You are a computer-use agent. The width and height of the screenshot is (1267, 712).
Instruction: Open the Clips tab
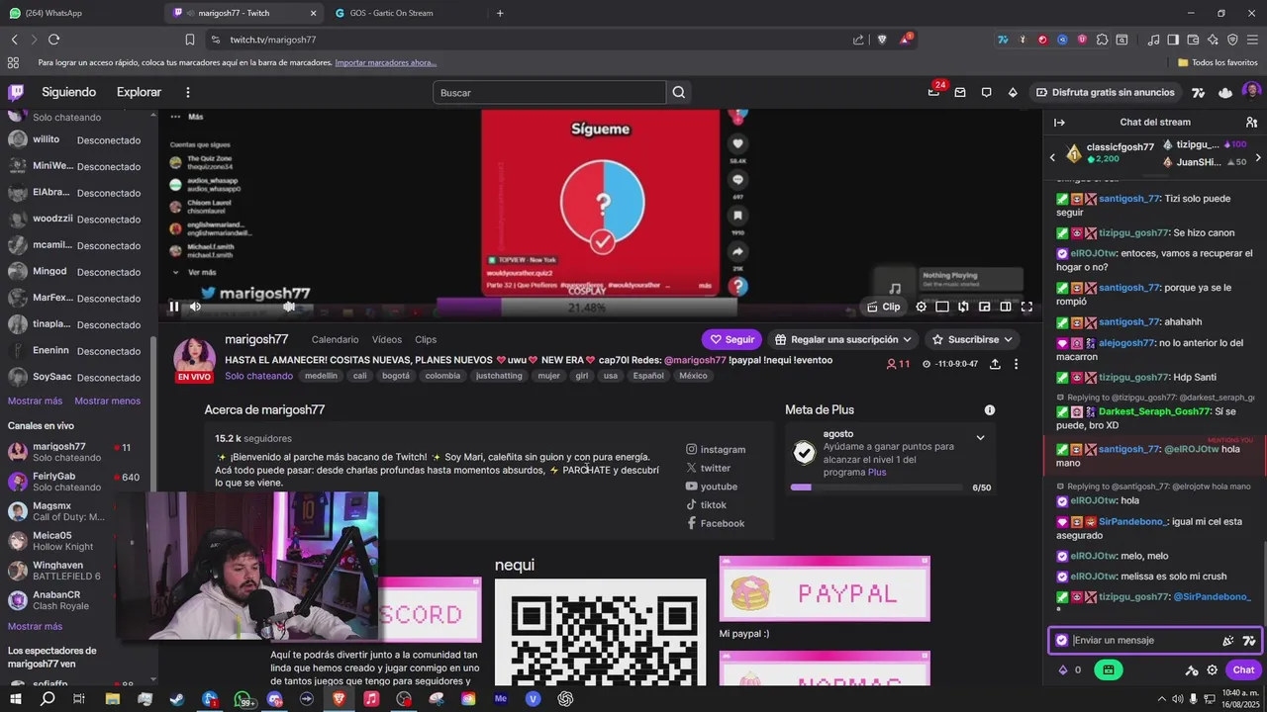(x=426, y=339)
